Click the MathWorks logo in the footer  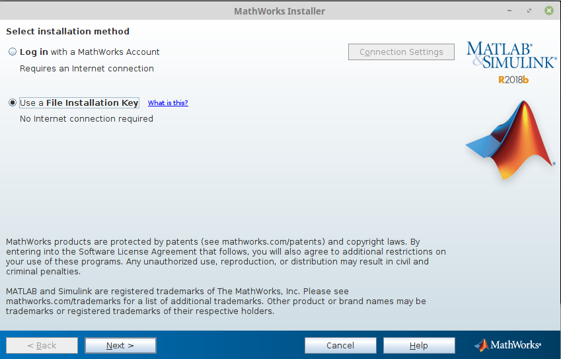click(508, 345)
